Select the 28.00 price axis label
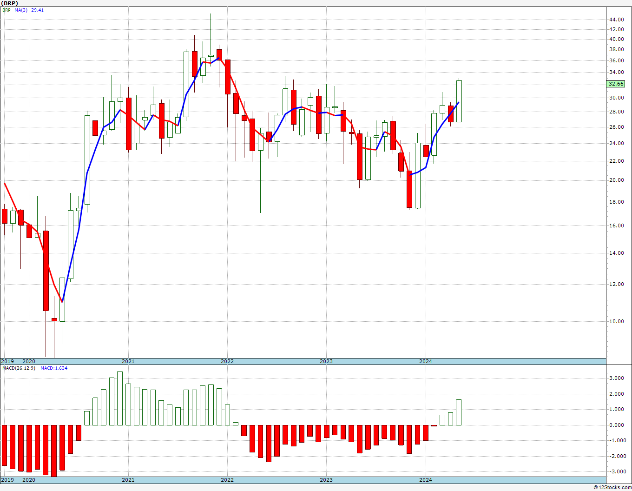Image resolution: width=632 pixels, height=491 pixels. [616, 112]
